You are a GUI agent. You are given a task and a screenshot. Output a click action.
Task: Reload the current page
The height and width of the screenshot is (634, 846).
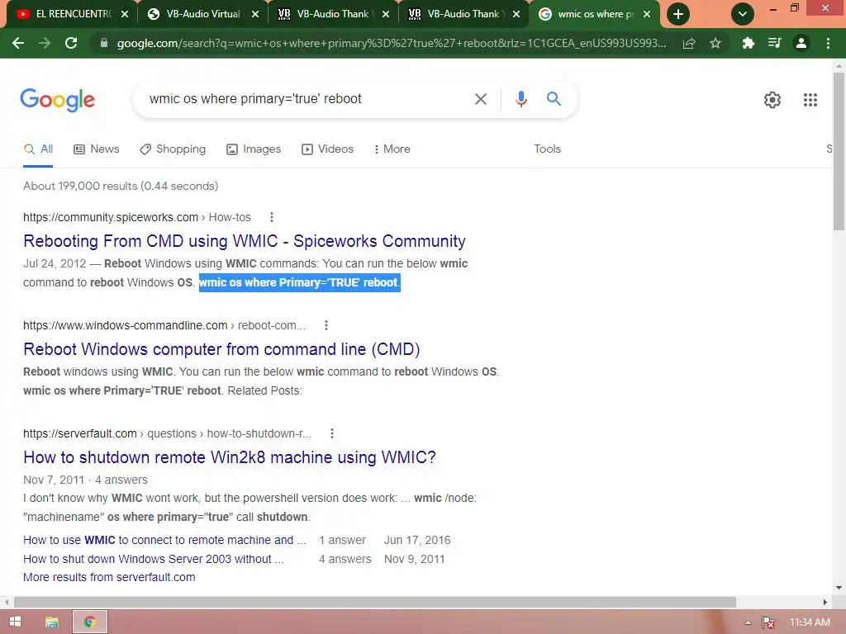pos(71,43)
